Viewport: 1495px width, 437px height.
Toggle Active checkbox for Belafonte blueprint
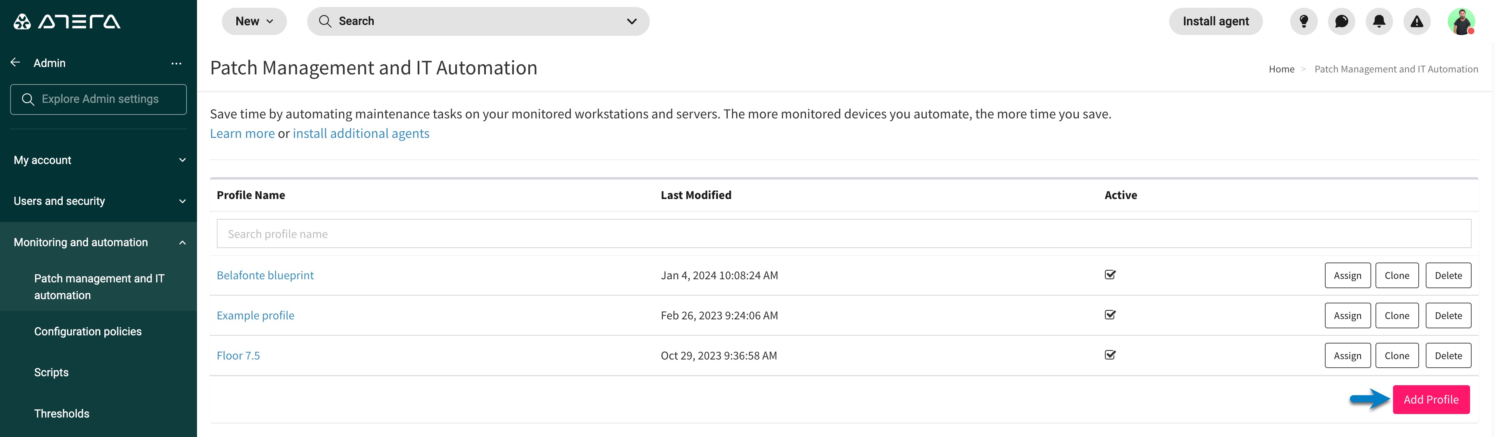pos(1110,275)
